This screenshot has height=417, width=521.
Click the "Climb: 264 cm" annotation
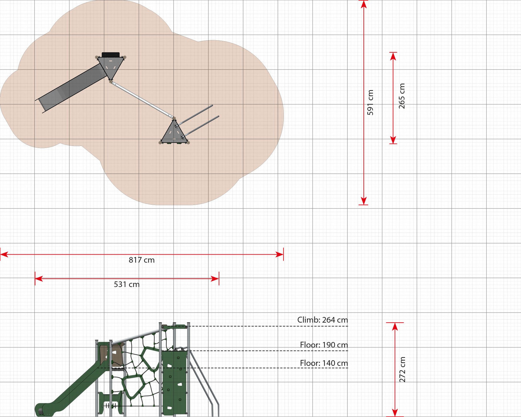(x=322, y=320)
